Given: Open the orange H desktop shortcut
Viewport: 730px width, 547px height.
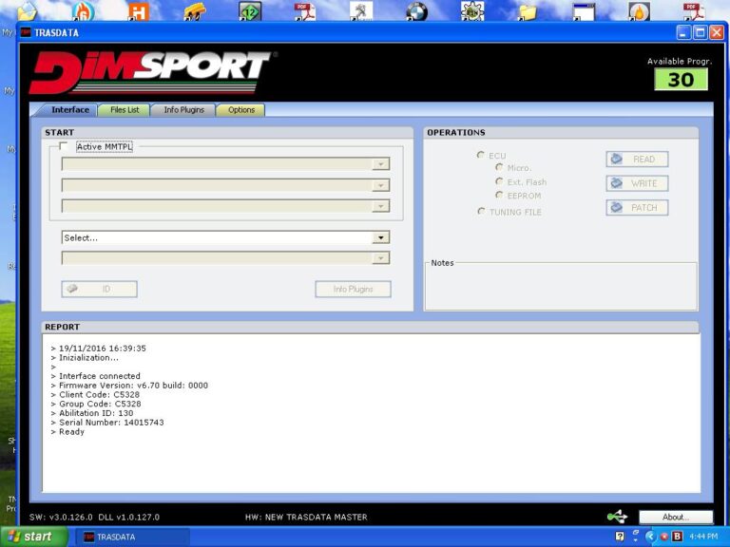Looking at the screenshot, I should (x=138, y=11).
